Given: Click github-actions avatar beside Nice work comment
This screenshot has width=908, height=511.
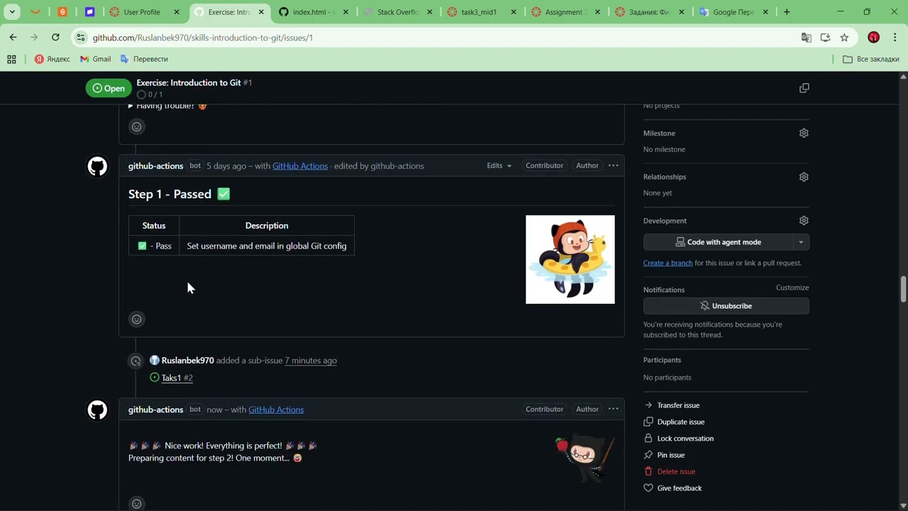Looking at the screenshot, I should (97, 410).
